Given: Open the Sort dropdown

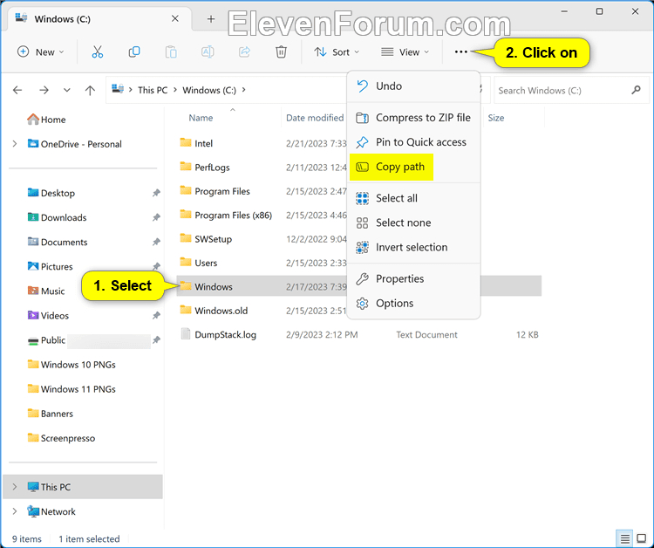Looking at the screenshot, I should click(337, 52).
